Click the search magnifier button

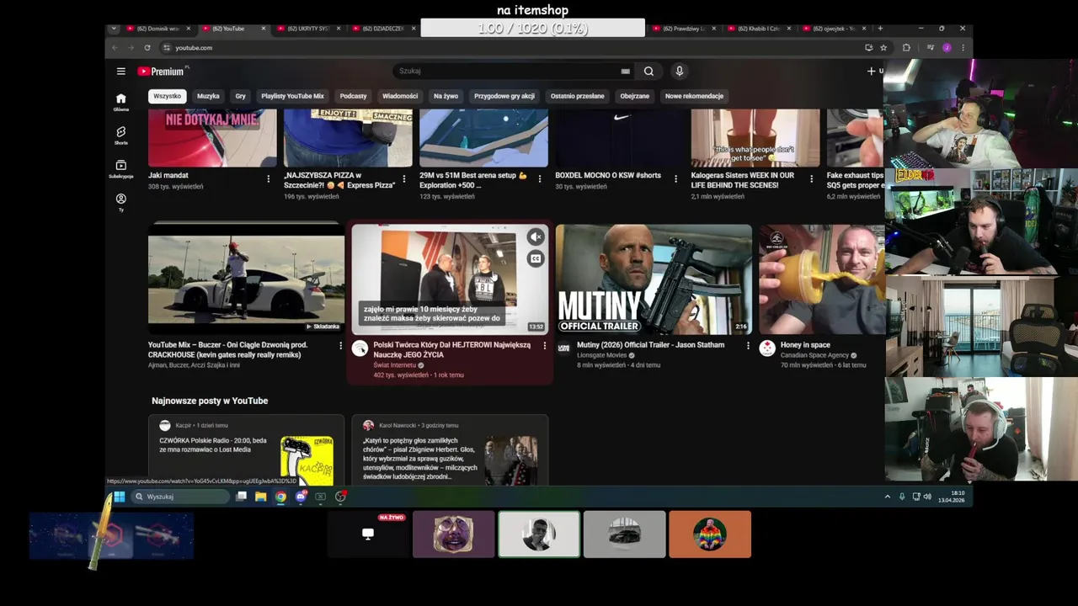tap(648, 72)
